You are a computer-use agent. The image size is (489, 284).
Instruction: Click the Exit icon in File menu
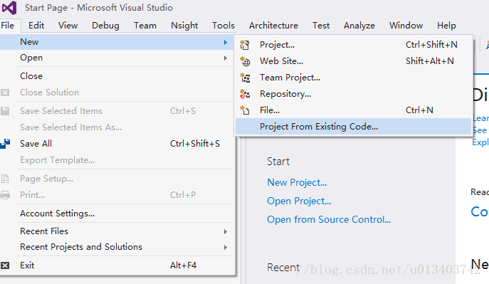tap(5, 265)
